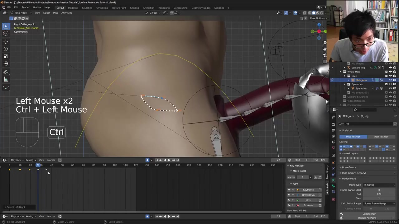Activate the Annotate pencil tool
The height and width of the screenshot is (224, 399).
[x=6, y=72]
